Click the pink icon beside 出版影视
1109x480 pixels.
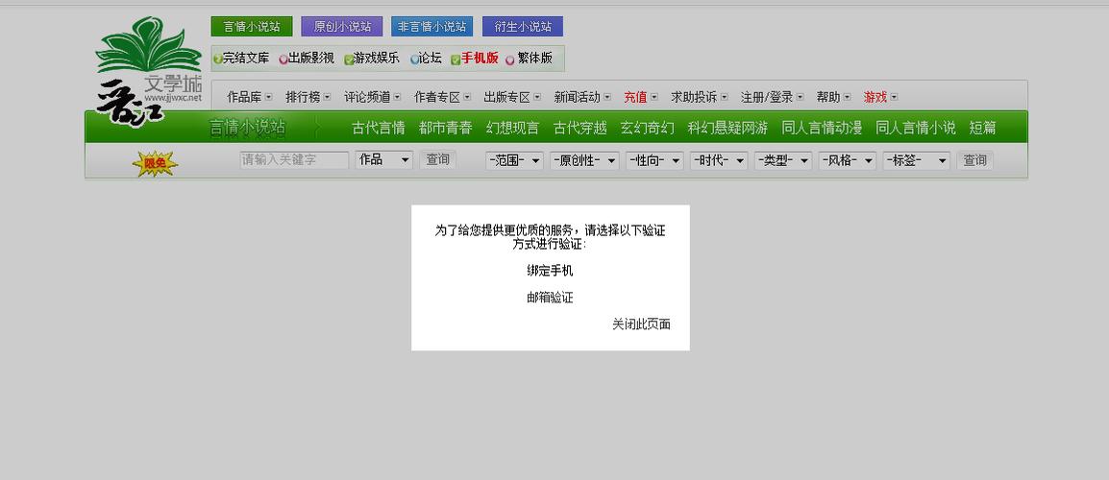tap(283, 60)
